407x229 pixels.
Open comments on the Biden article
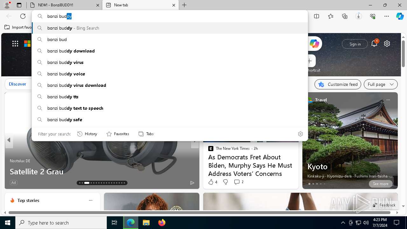pyautogui.click(x=239, y=182)
